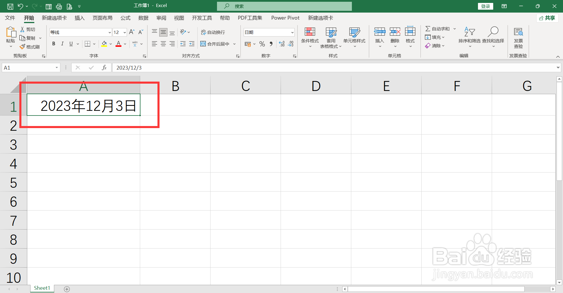The image size is (563, 293).
Task: Expand the formula bar
Action: [558, 68]
